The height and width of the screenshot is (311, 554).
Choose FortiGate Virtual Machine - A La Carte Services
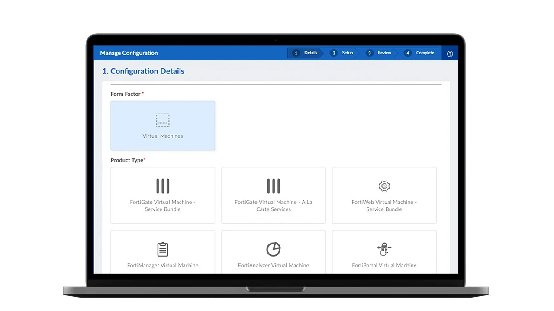274,195
